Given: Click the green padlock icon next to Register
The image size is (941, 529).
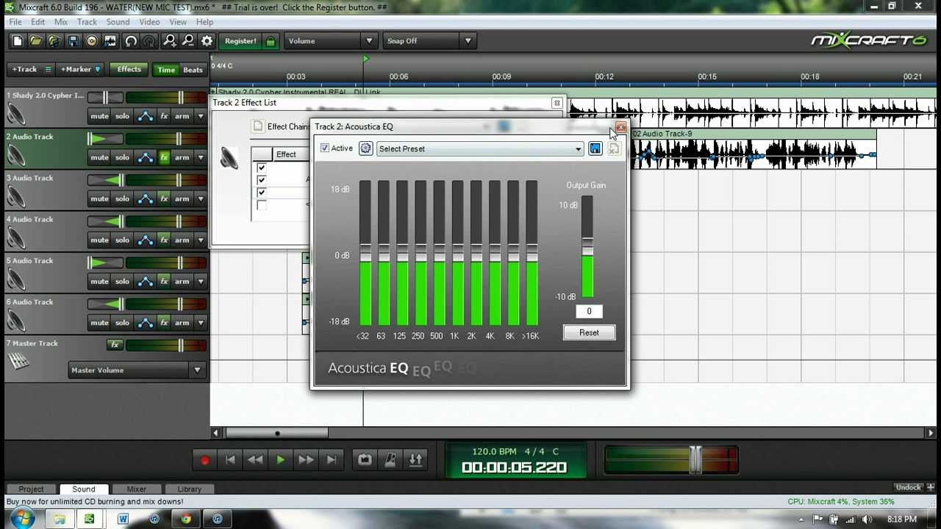Looking at the screenshot, I should [x=271, y=41].
